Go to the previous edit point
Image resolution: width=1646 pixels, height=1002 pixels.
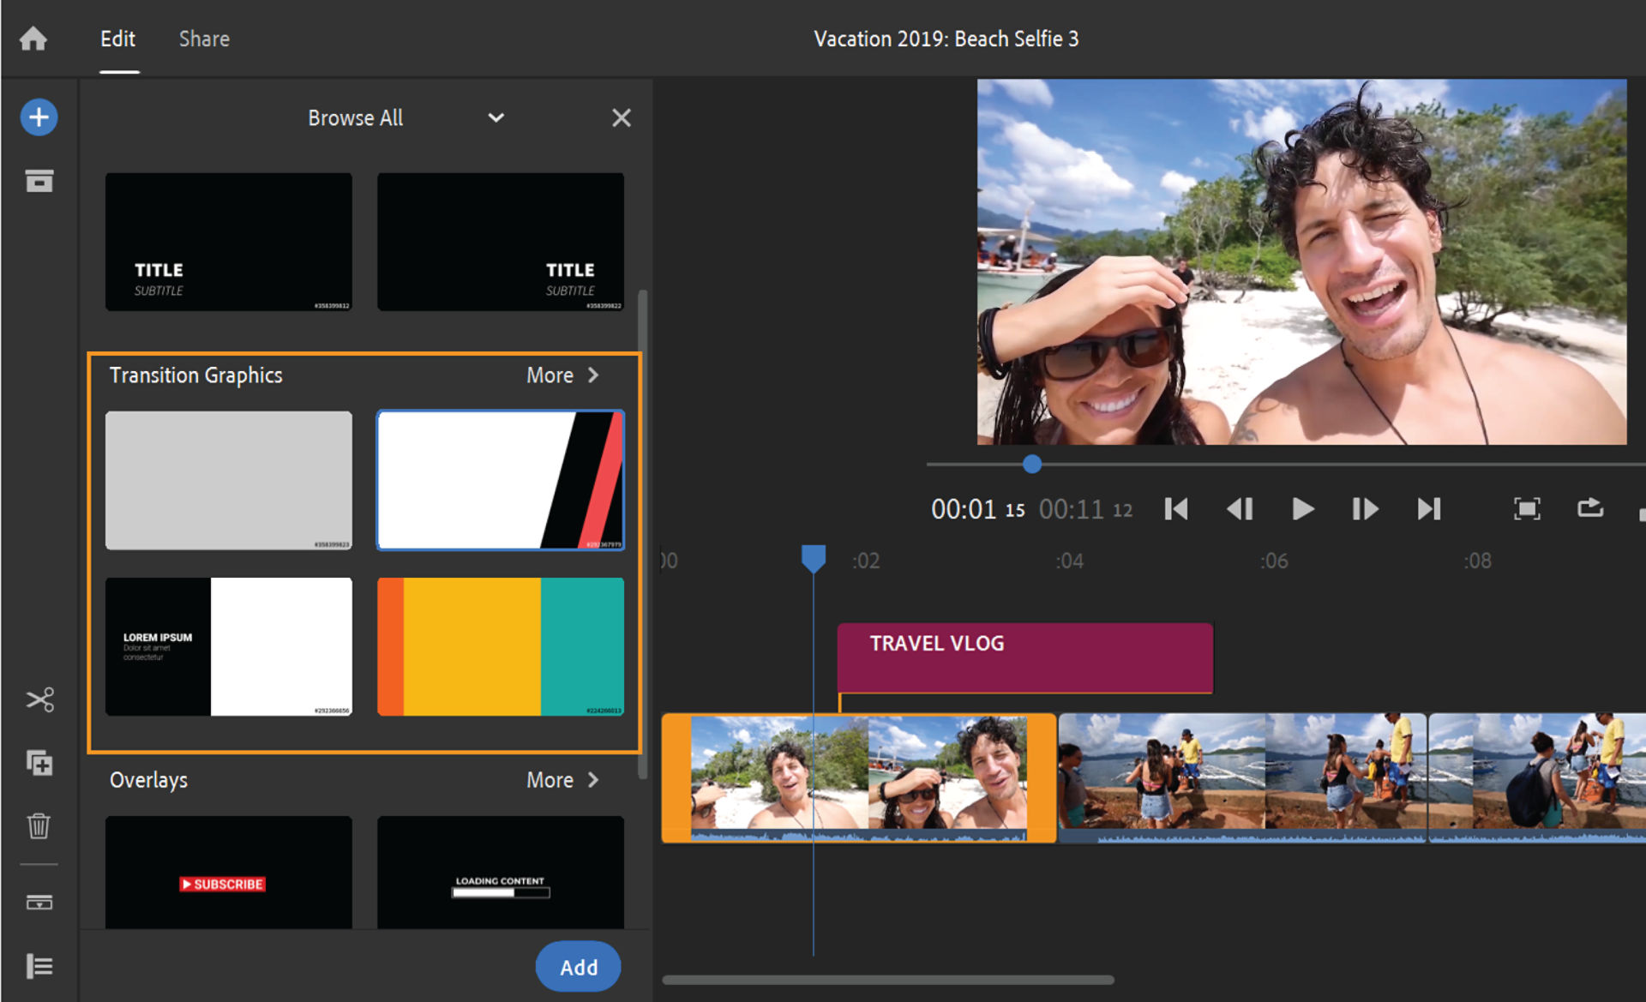[1175, 509]
